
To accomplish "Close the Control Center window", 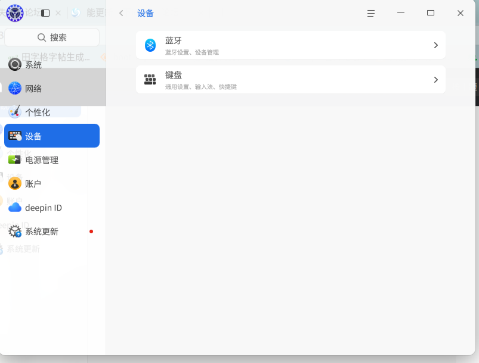I will click(461, 13).
